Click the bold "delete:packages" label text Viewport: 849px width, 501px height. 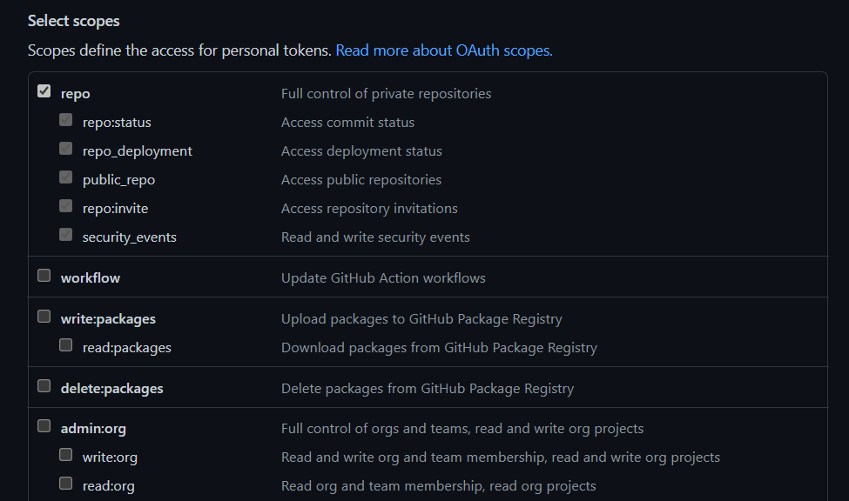[111, 389]
